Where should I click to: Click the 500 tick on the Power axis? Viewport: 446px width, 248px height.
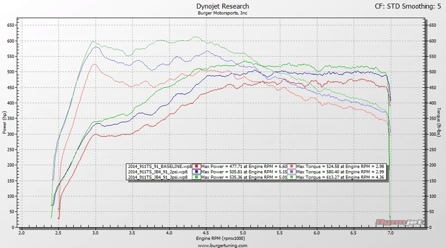[10, 72]
